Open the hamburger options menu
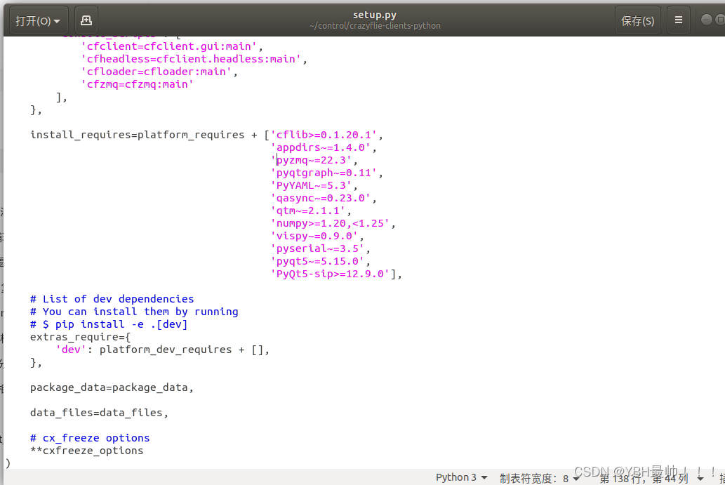725x485 pixels. pyautogui.click(x=678, y=20)
